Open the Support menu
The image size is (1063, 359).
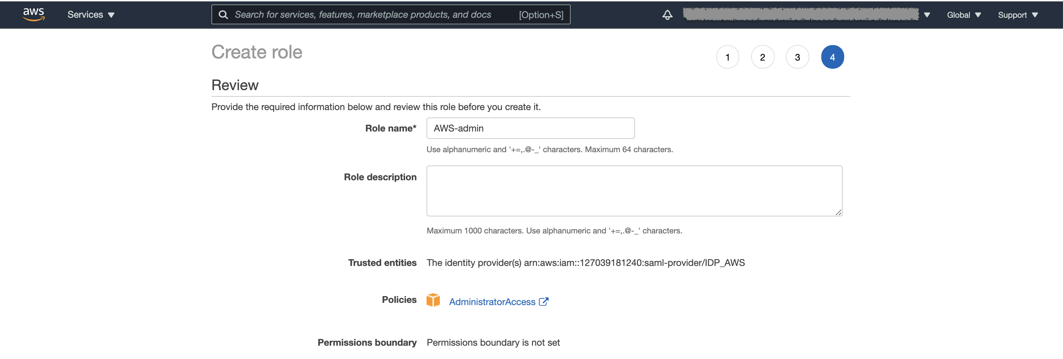click(x=1017, y=15)
